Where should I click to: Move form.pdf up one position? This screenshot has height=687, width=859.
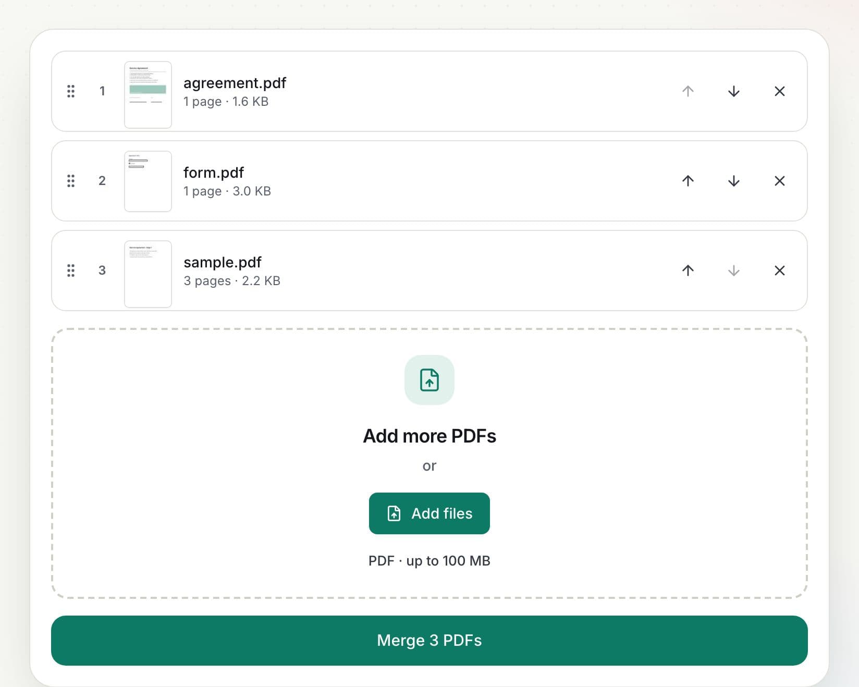coord(688,181)
